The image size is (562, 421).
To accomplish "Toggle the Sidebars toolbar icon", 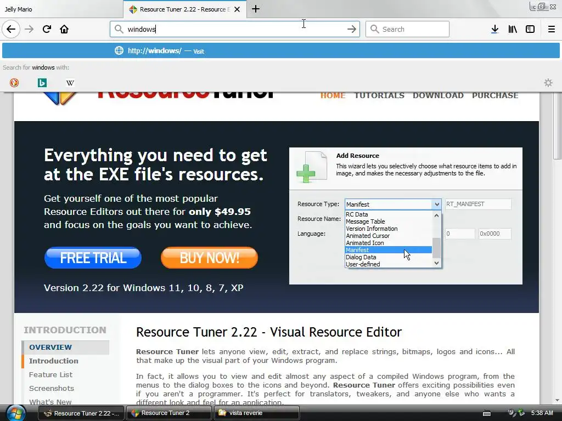I will (530, 29).
